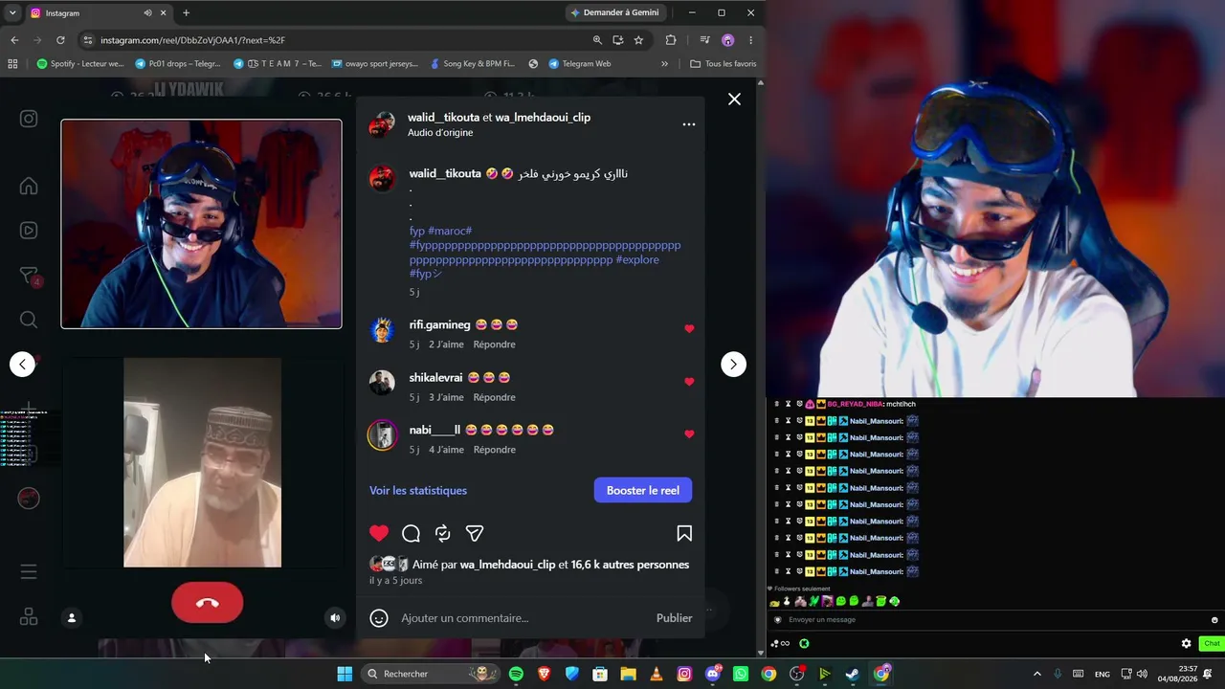Mute the Instagram tab audio icon
The width and height of the screenshot is (1225, 689).
[148, 13]
